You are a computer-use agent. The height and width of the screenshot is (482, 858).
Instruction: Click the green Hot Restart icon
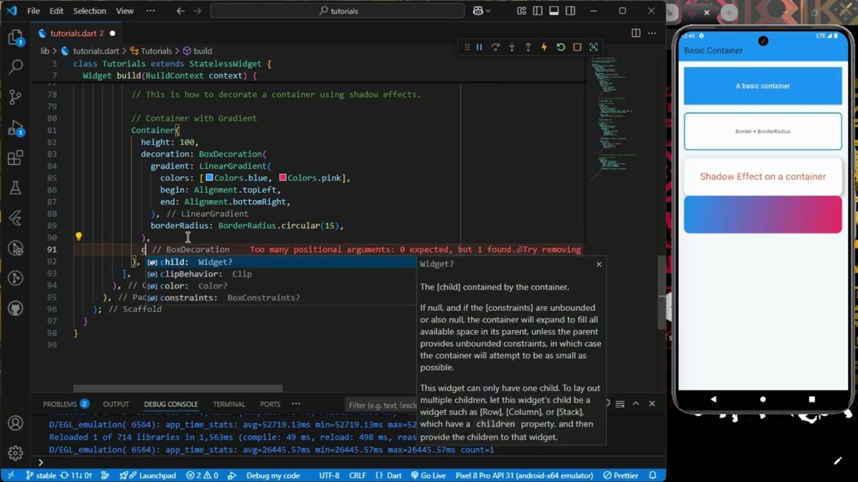[561, 47]
